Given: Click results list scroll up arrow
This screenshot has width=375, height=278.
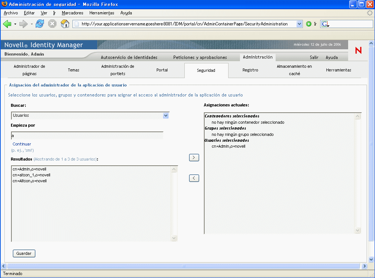Looking at the screenshot, I should tap(174, 169).
